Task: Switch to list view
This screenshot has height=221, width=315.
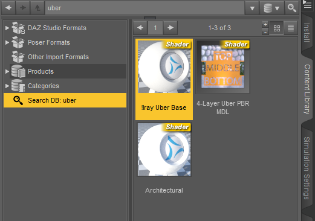Action: [x=291, y=28]
